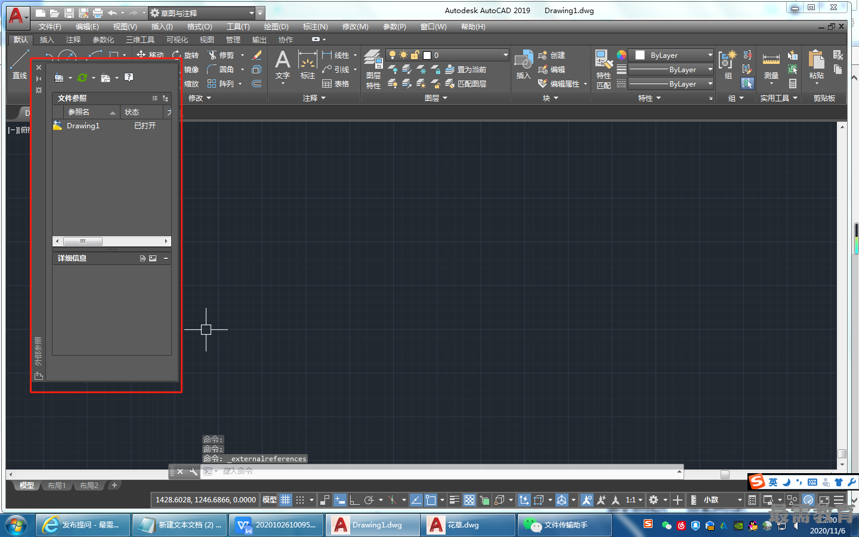
Task: Select the 圆角 (Fillet) tool
Action: click(221, 69)
